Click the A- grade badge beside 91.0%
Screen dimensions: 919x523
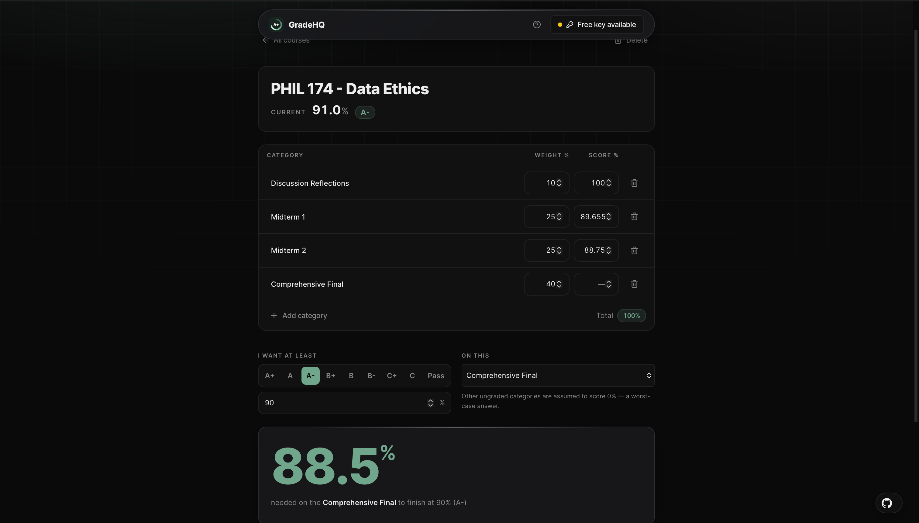(365, 113)
